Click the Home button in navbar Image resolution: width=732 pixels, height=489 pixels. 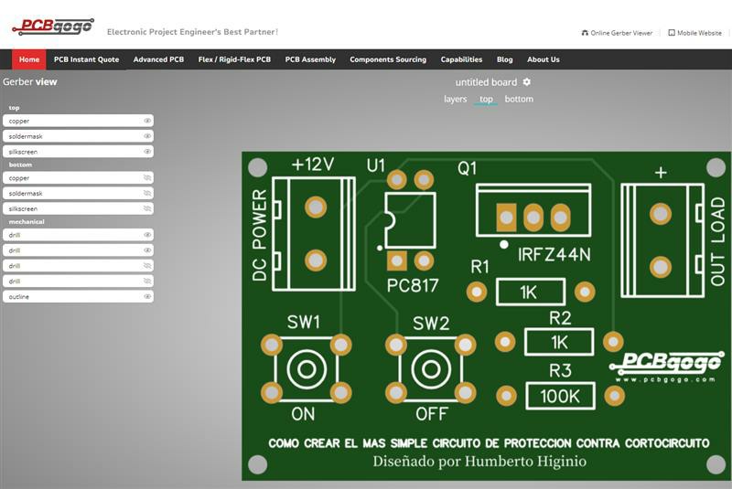click(29, 59)
